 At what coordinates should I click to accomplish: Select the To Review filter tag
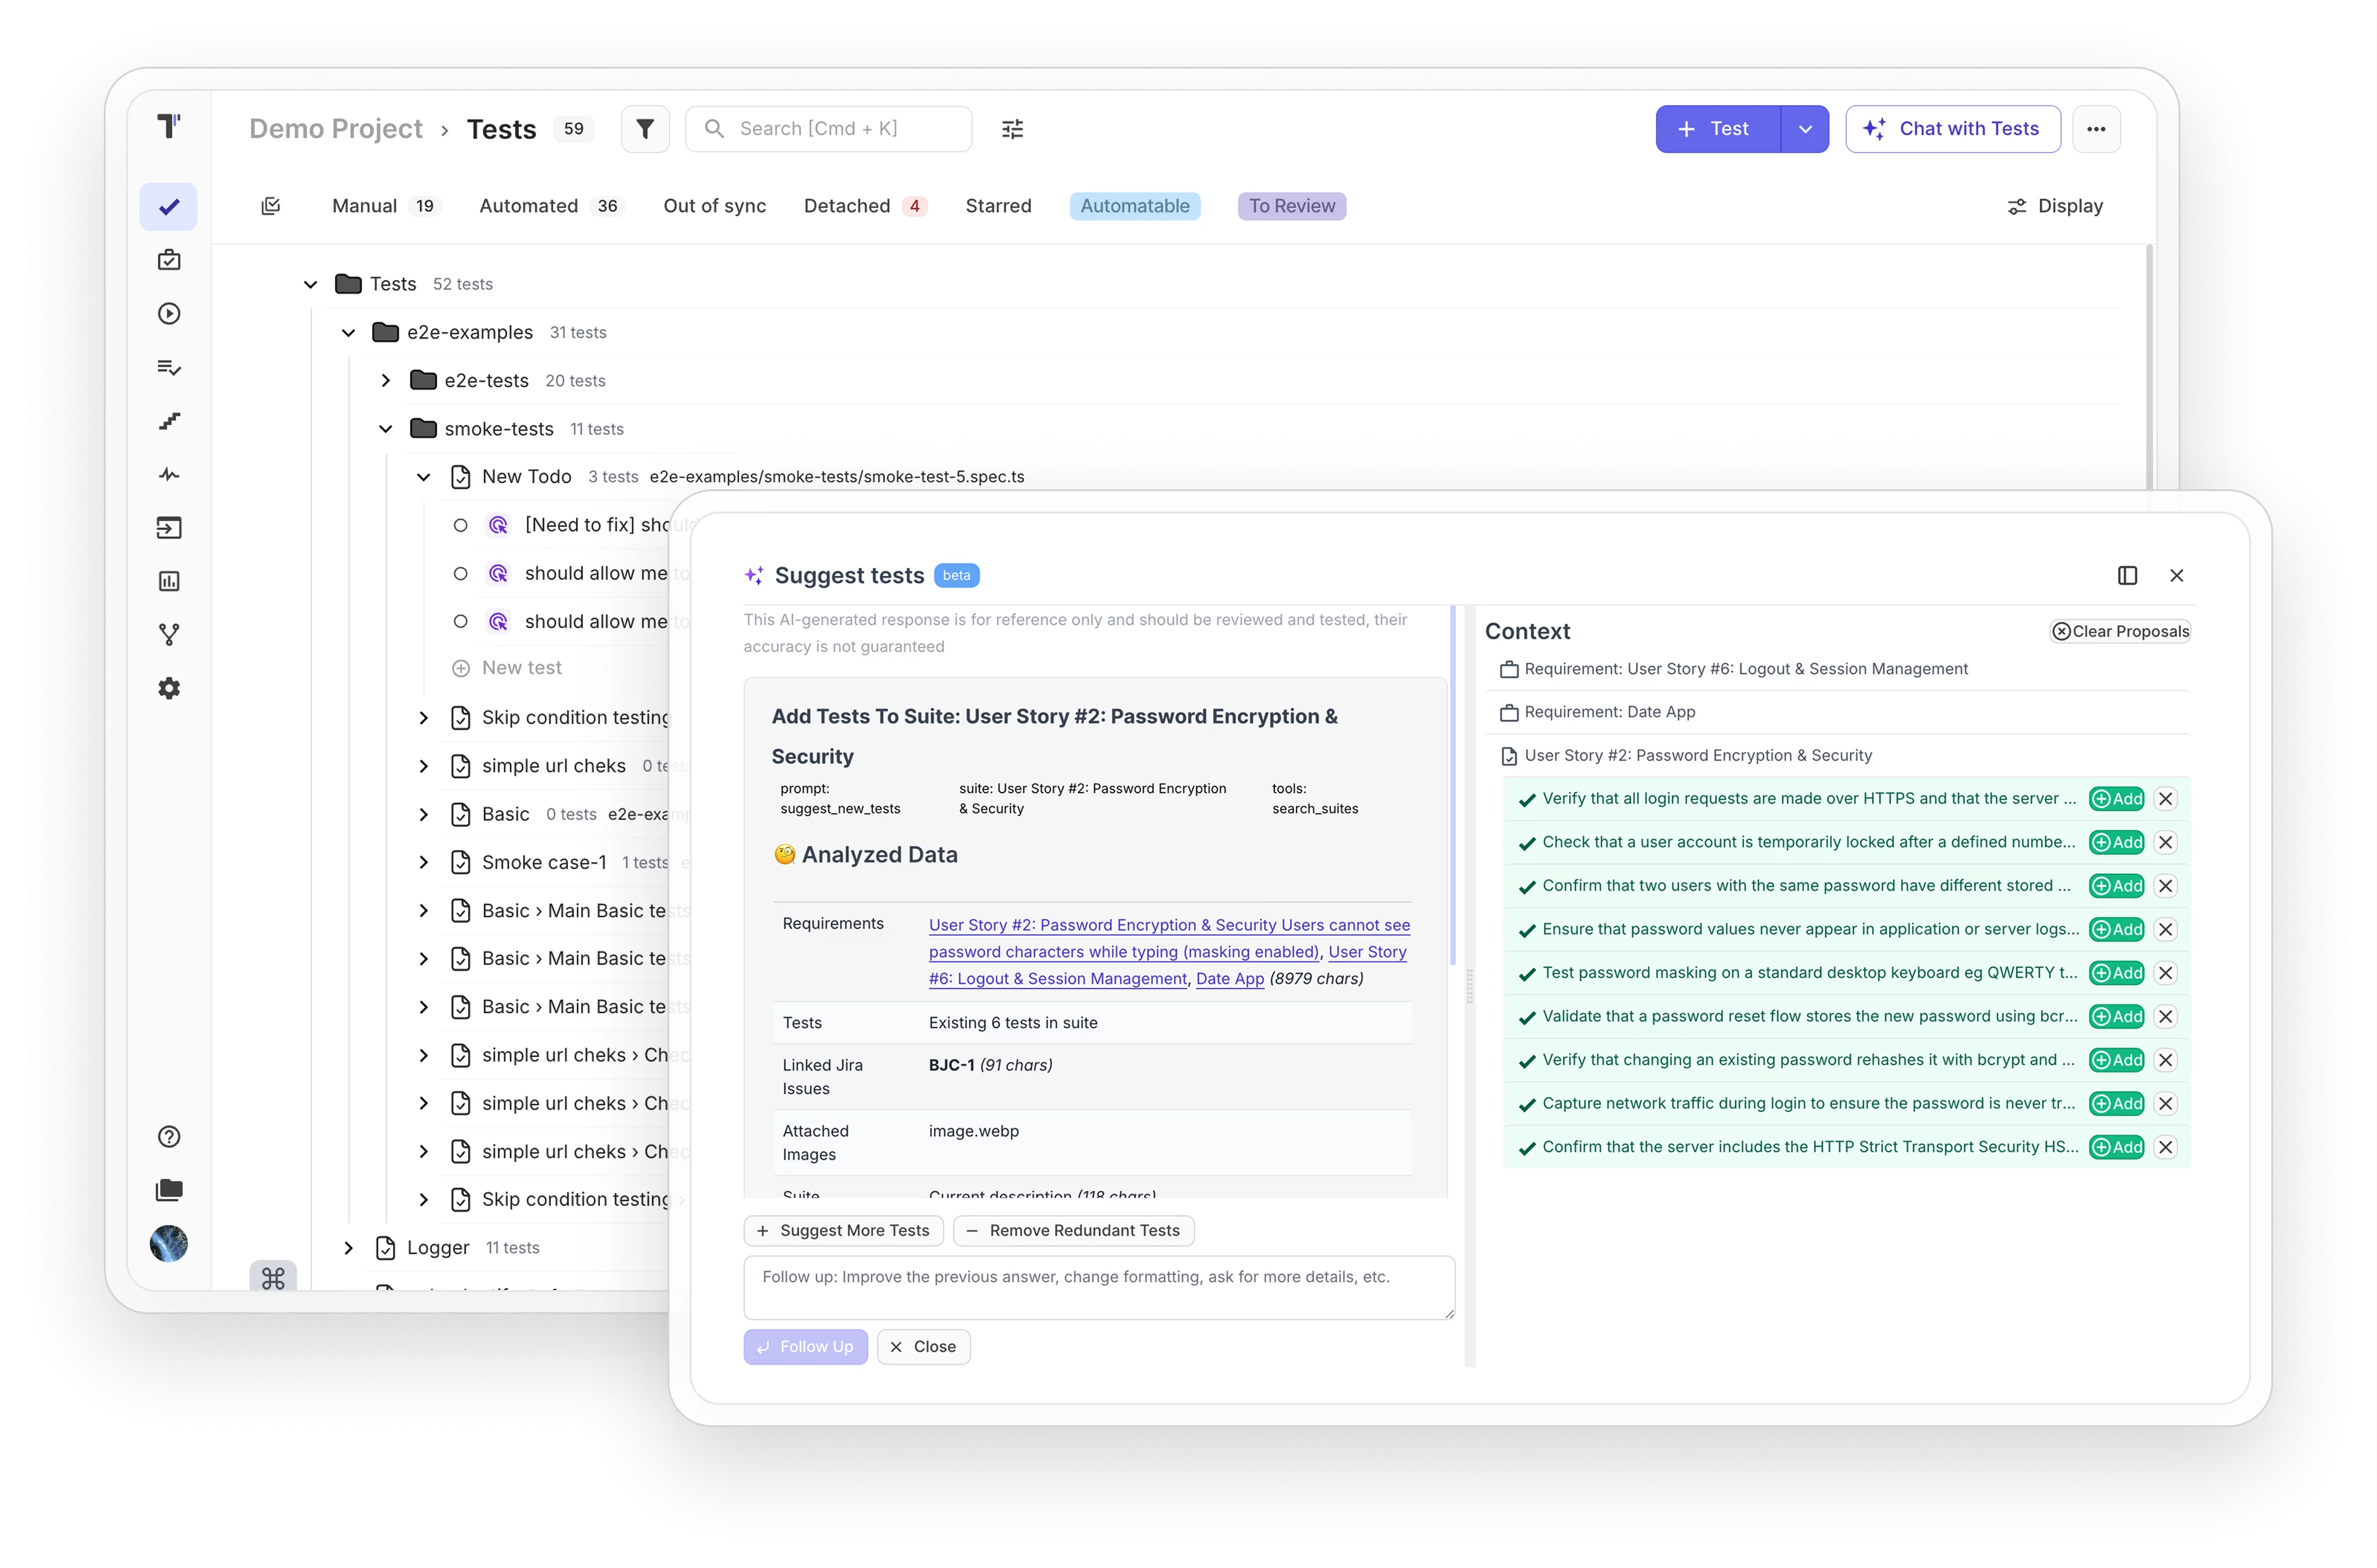(1292, 206)
